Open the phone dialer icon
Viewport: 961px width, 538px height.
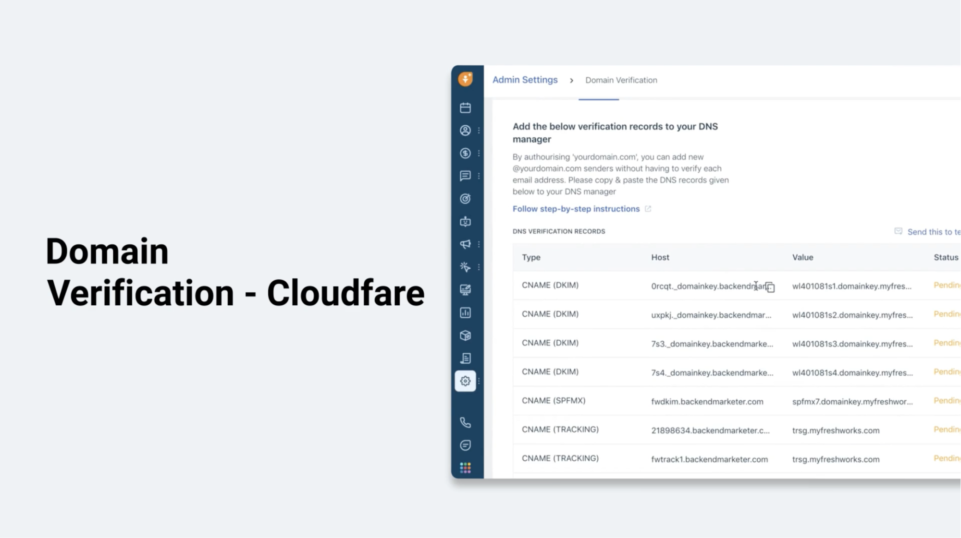(x=465, y=423)
